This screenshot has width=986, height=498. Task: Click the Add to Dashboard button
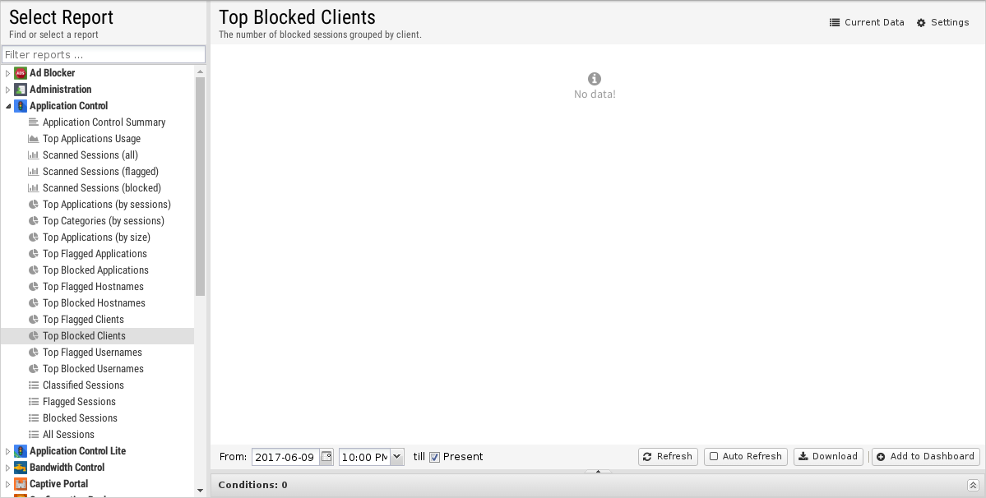pos(926,457)
